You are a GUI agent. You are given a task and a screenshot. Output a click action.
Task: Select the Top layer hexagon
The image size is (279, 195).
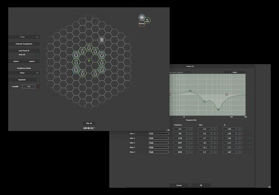tap(142, 17)
